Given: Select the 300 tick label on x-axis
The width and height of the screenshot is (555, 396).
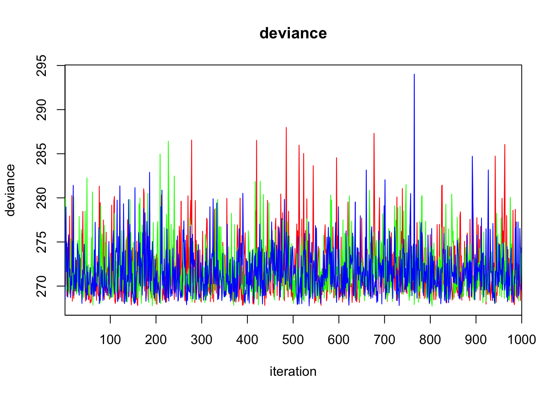Looking at the screenshot, I should (x=202, y=339).
